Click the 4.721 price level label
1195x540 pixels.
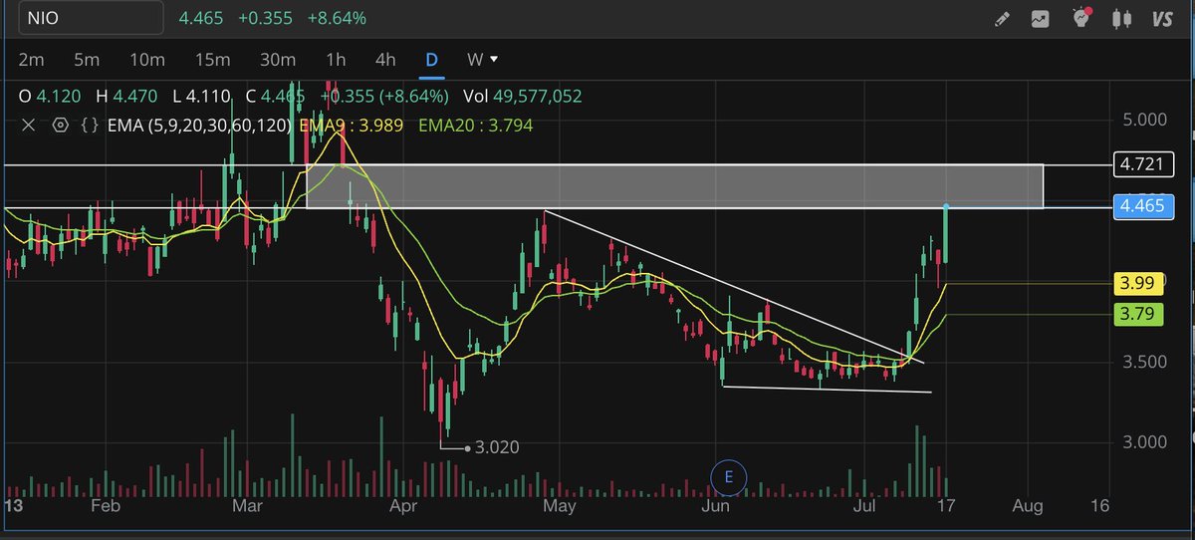(1144, 164)
